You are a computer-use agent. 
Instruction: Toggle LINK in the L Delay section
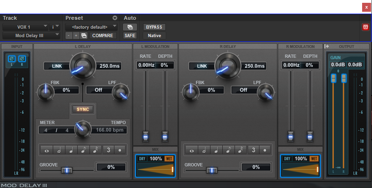tap(57, 66)
